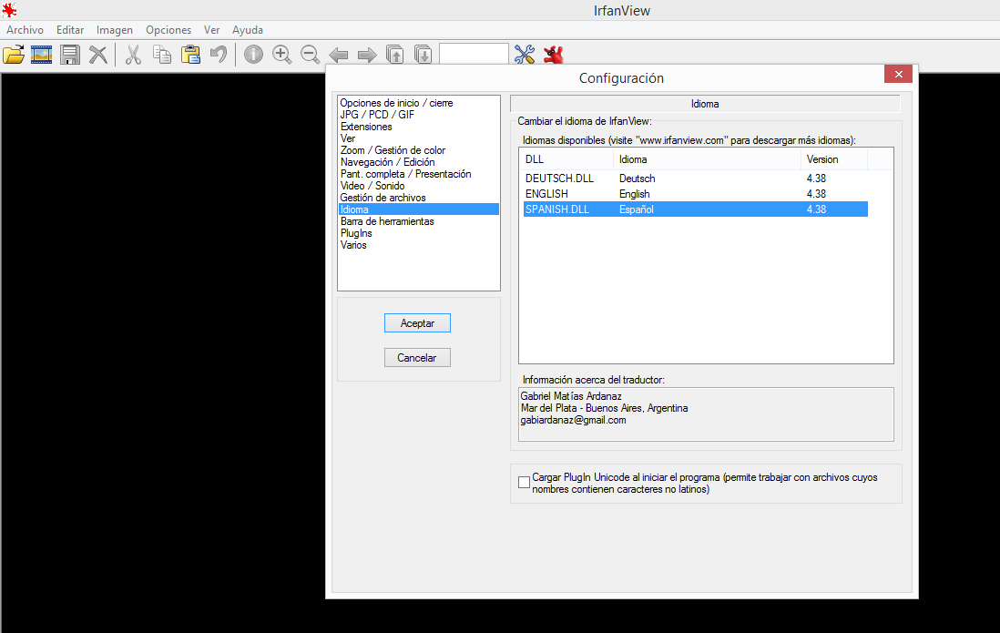Open the Ver menu
This screenshot has height=633, width=1000.
point(211,30)
